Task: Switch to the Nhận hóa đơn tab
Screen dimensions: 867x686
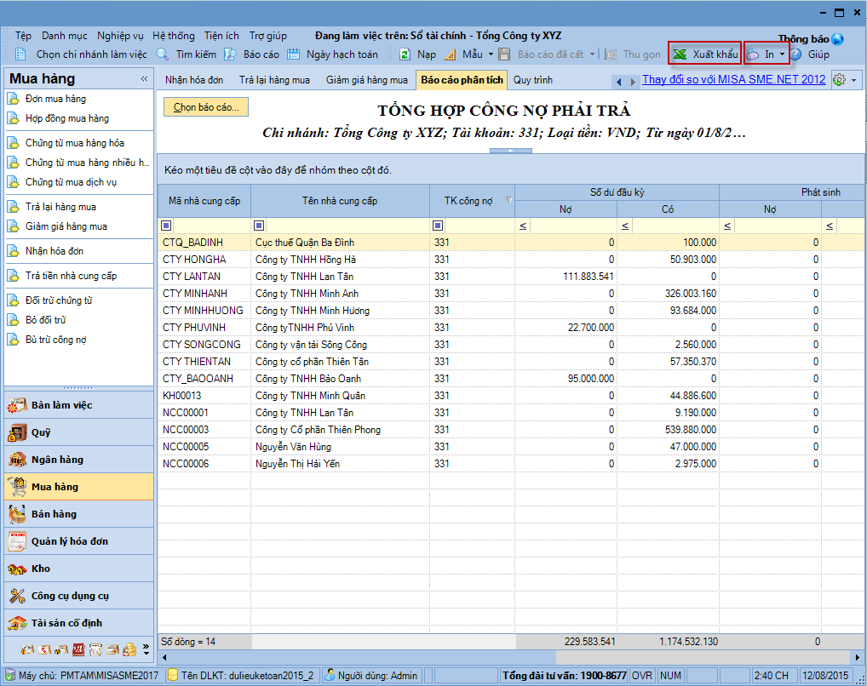Action: (x=194, y=80)
